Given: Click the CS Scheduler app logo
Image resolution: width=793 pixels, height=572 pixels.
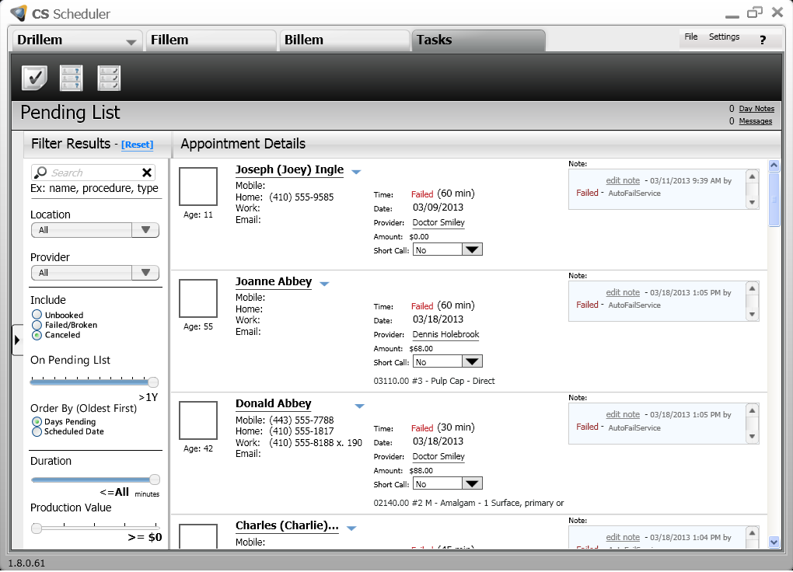Looking at the screenshot, I should coord(18,13).
